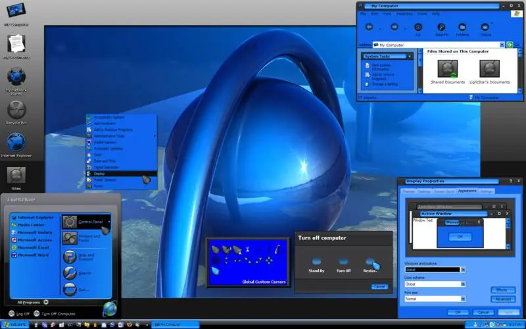Click the Search icon in My Computer toolbar
Viewport: 526px width, 329px height.
pyautogui.click(x=441, y=27)
